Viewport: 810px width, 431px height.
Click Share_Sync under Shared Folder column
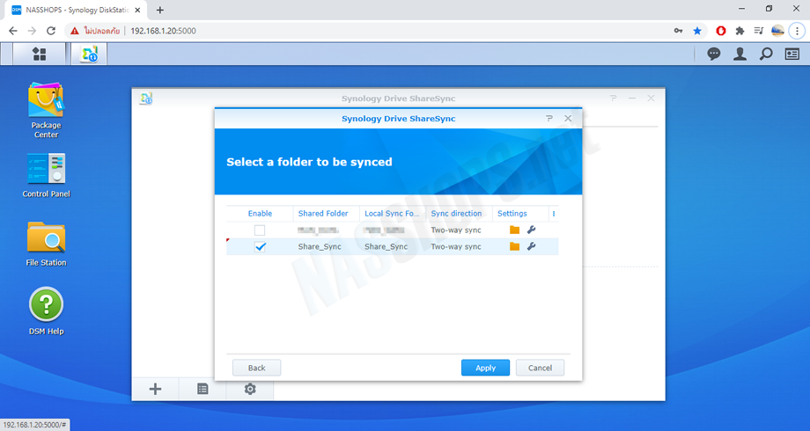point(320,247)
